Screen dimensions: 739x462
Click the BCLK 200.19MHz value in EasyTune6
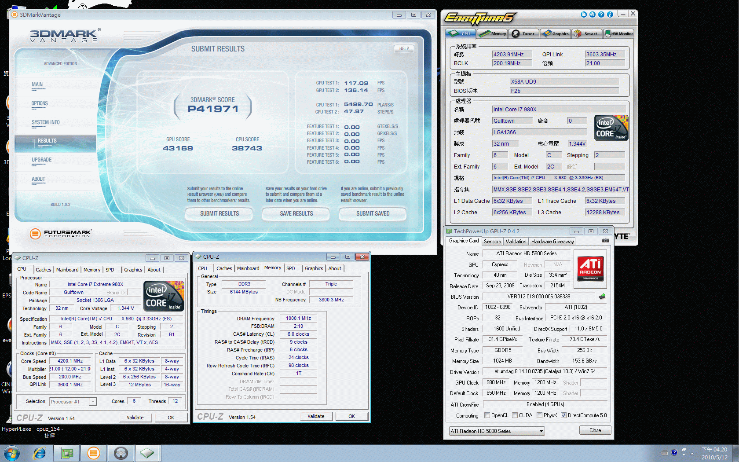point(512,63)
